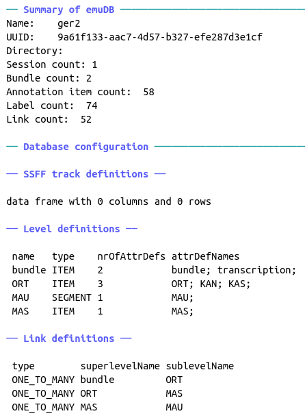Click the superlevelName column header
This screenshot has width=305, height=418.
120,366
